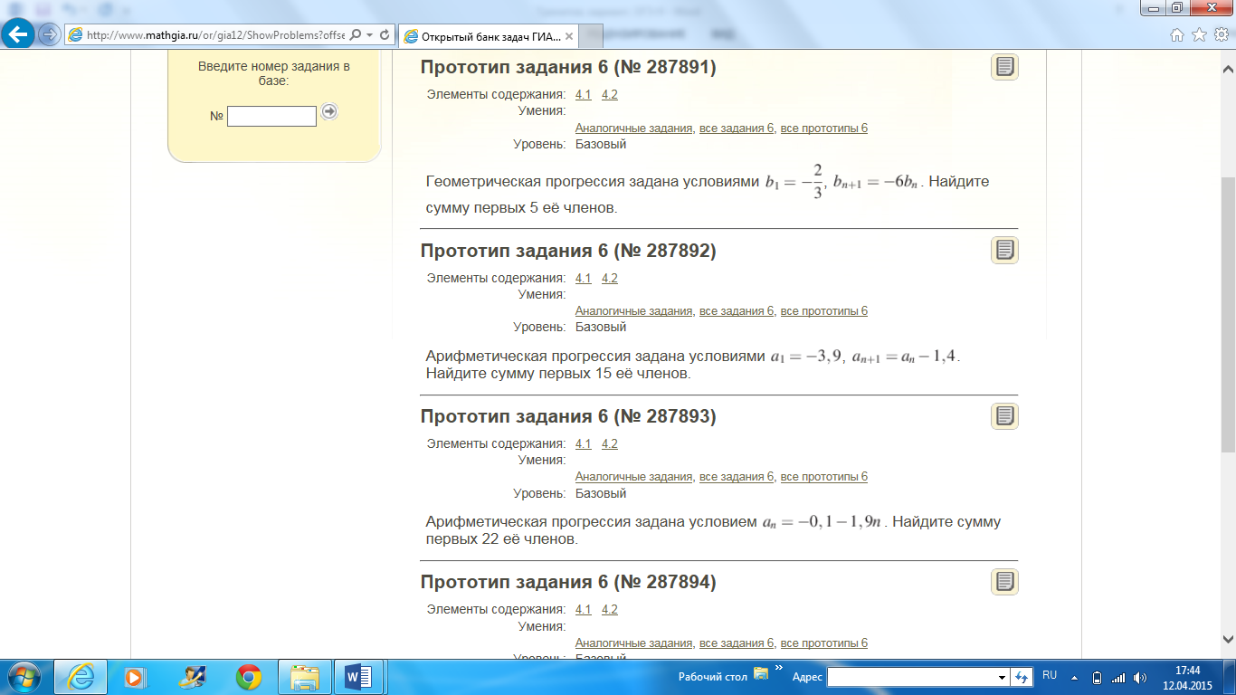1236x695 pixels.
Task: Open content element 4.1 link of task 287894
Action: click(584, 609)
